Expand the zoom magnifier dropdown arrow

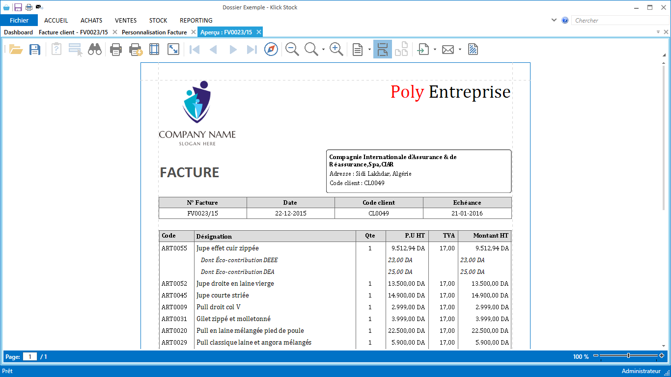[323, 50]
